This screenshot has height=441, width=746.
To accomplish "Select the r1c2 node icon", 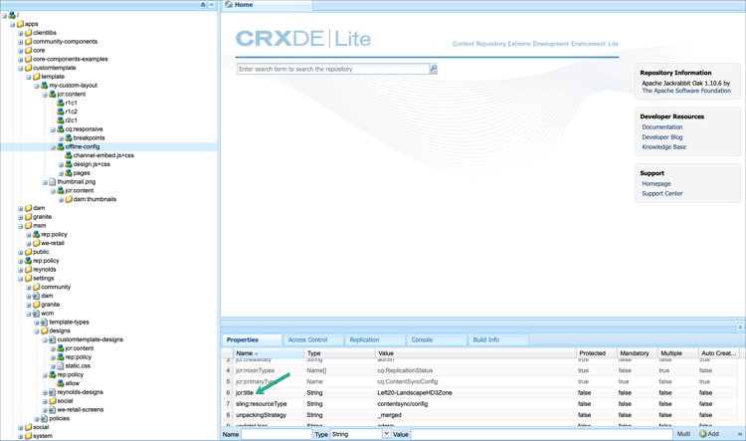I will (61, 111).
